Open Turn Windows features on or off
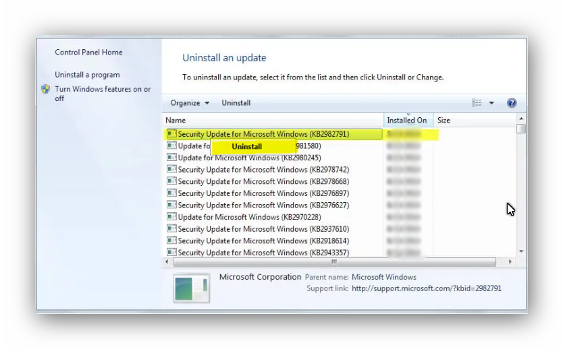563x349 pixels. (x=103, y=94)
